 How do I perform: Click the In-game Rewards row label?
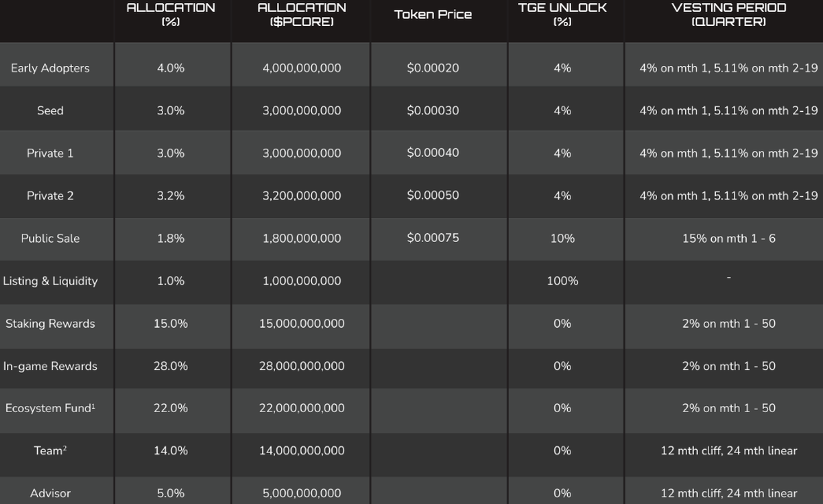[x=50, y=365]
